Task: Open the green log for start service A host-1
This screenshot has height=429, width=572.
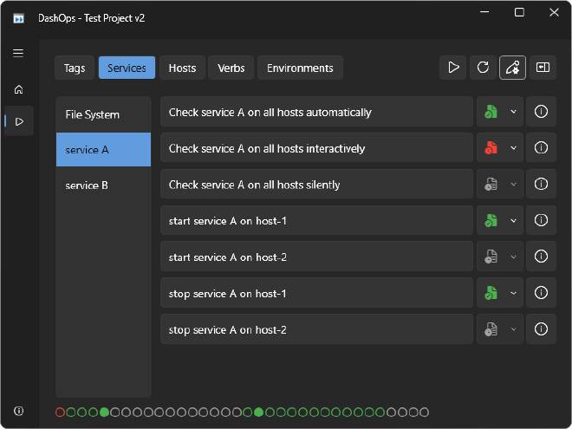Action: click(491, 221)
